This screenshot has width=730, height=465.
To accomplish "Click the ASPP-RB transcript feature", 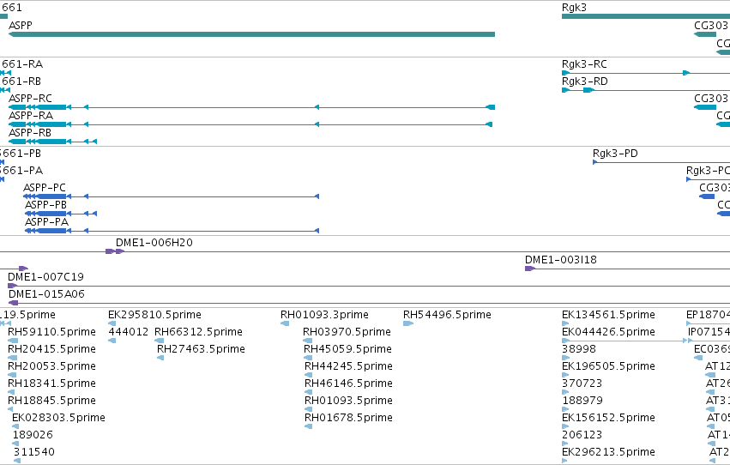I will click(x=52, y=142).
